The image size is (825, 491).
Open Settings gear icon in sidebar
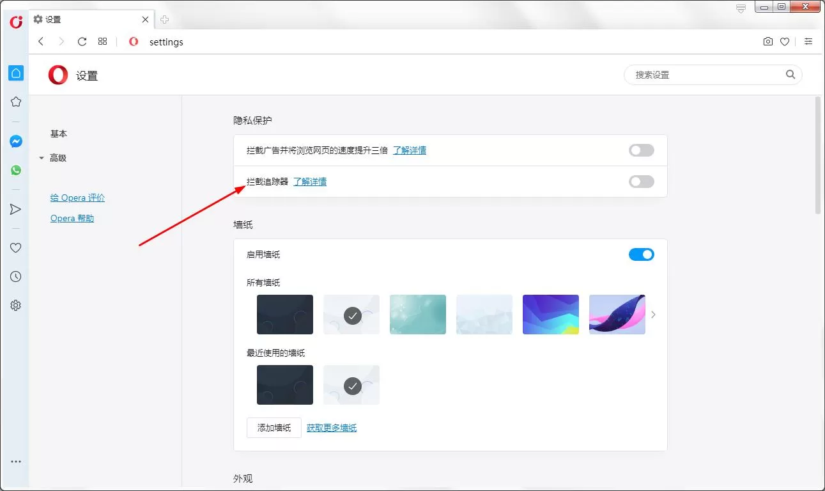coord(16,306)
